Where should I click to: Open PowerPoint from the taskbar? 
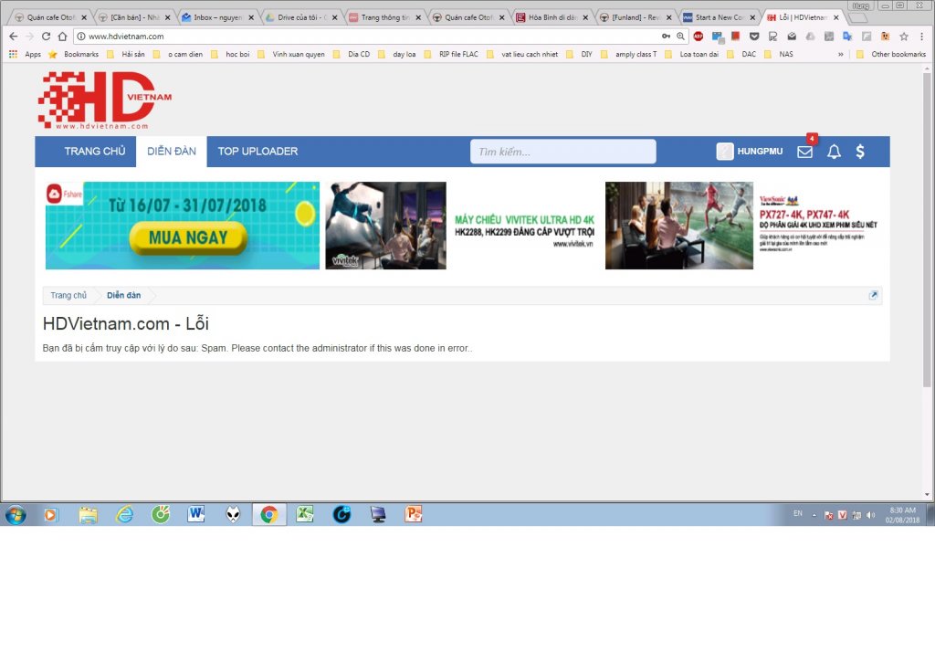pyautogui.click(x=414, y=514)
